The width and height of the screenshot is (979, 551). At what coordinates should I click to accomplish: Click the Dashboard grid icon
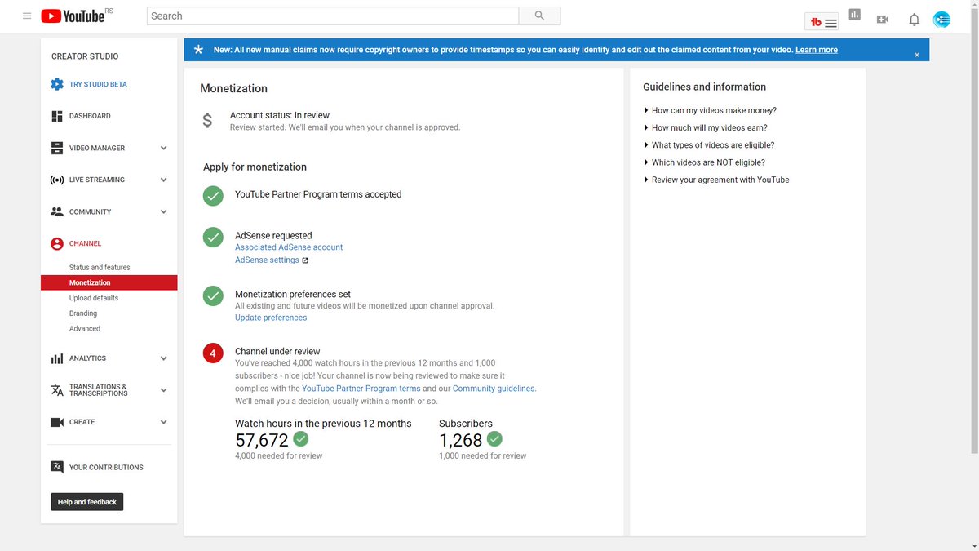57,116
